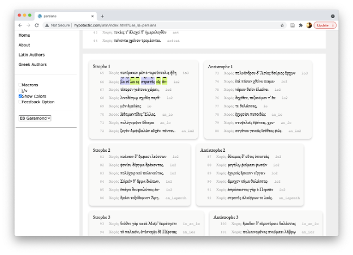Click line 73 text in Antistrophe 1

click(x=265, y=73)
